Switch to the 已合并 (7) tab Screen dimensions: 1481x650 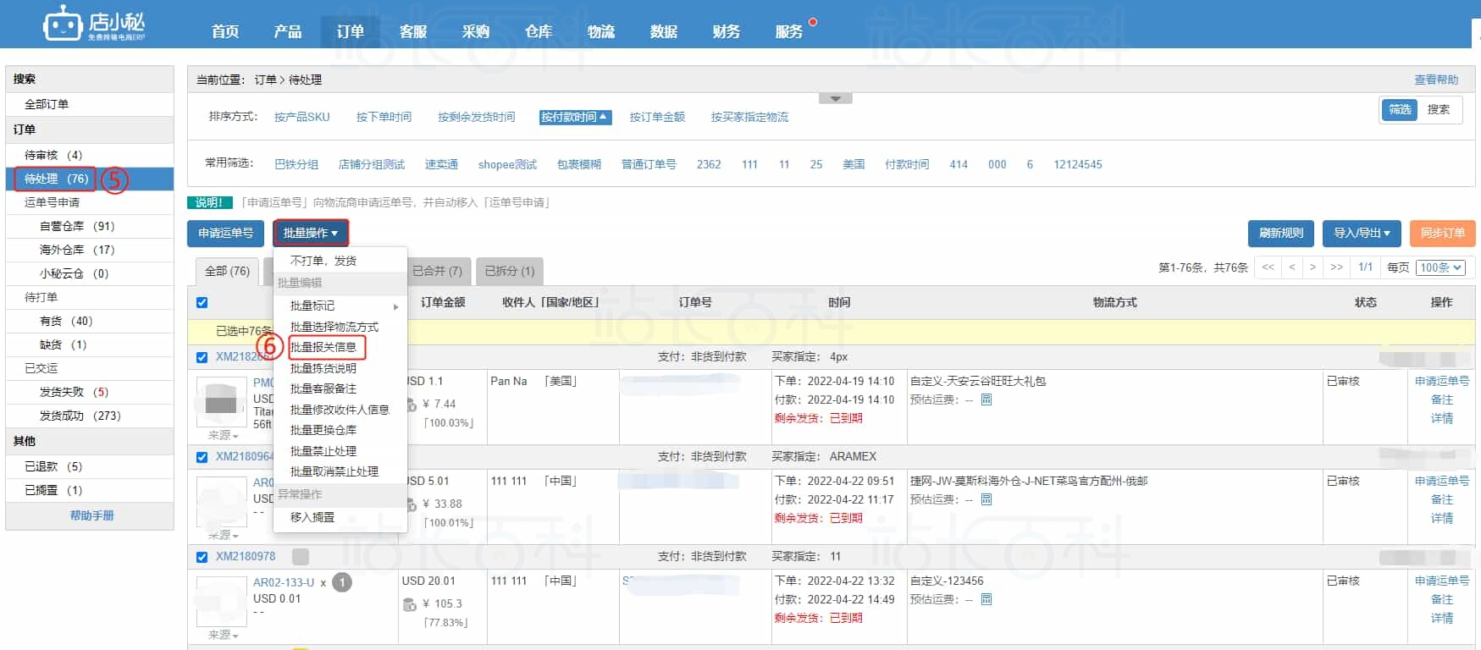pyautogui.click(x=437, y=271)
